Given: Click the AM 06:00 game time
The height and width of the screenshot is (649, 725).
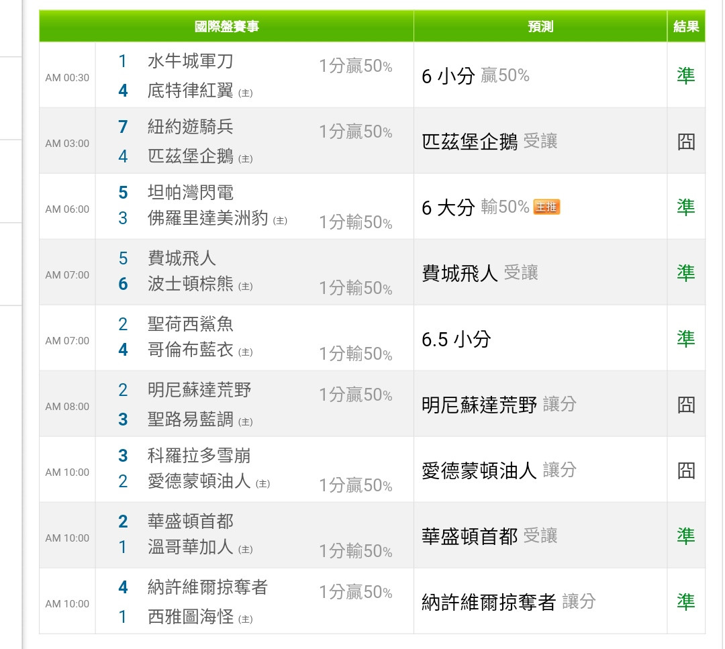Looking at the screenshot, I should tap(67, 209).
